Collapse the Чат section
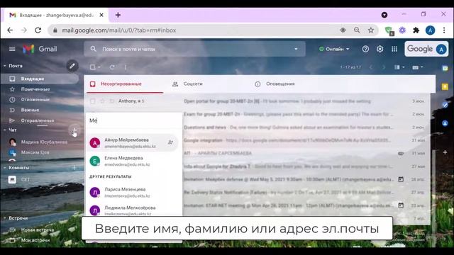The width and height of the screenshot is (454, 255). click(5, 130)
